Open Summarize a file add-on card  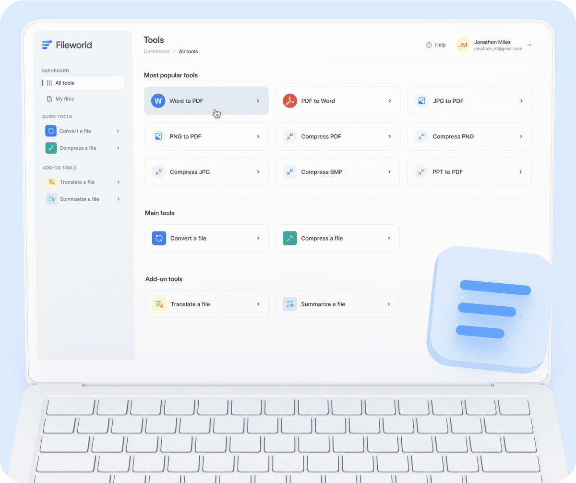(x=337, y=304)
